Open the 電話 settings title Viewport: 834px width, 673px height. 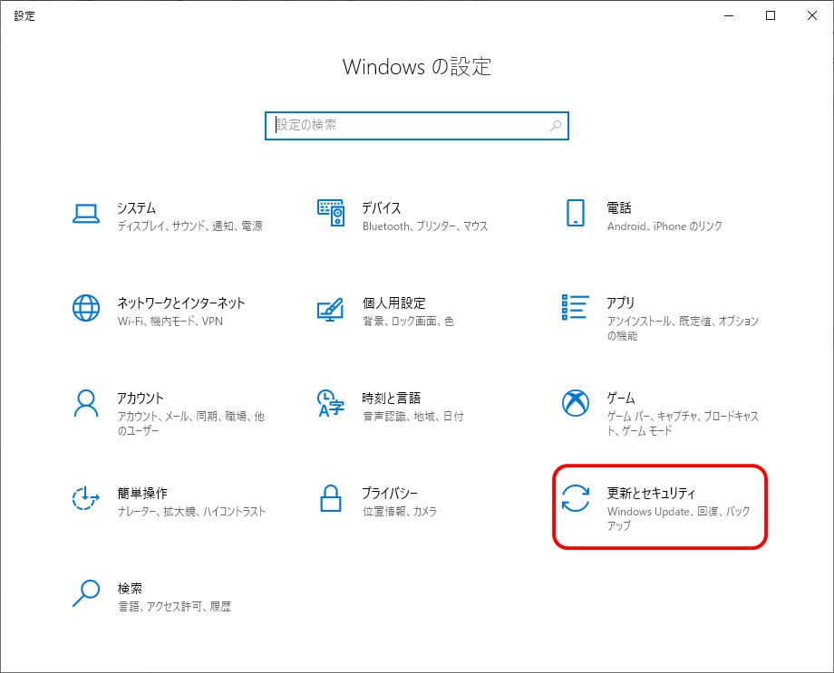pos(619,207)
